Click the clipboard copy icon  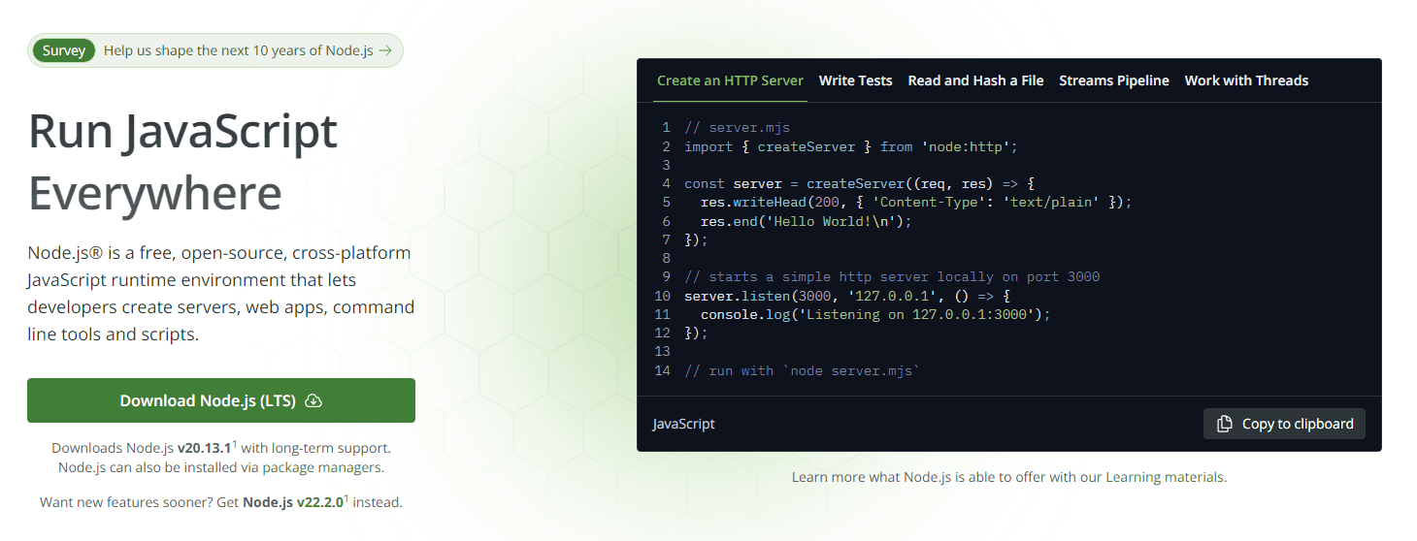click(x=1225, y=424)
